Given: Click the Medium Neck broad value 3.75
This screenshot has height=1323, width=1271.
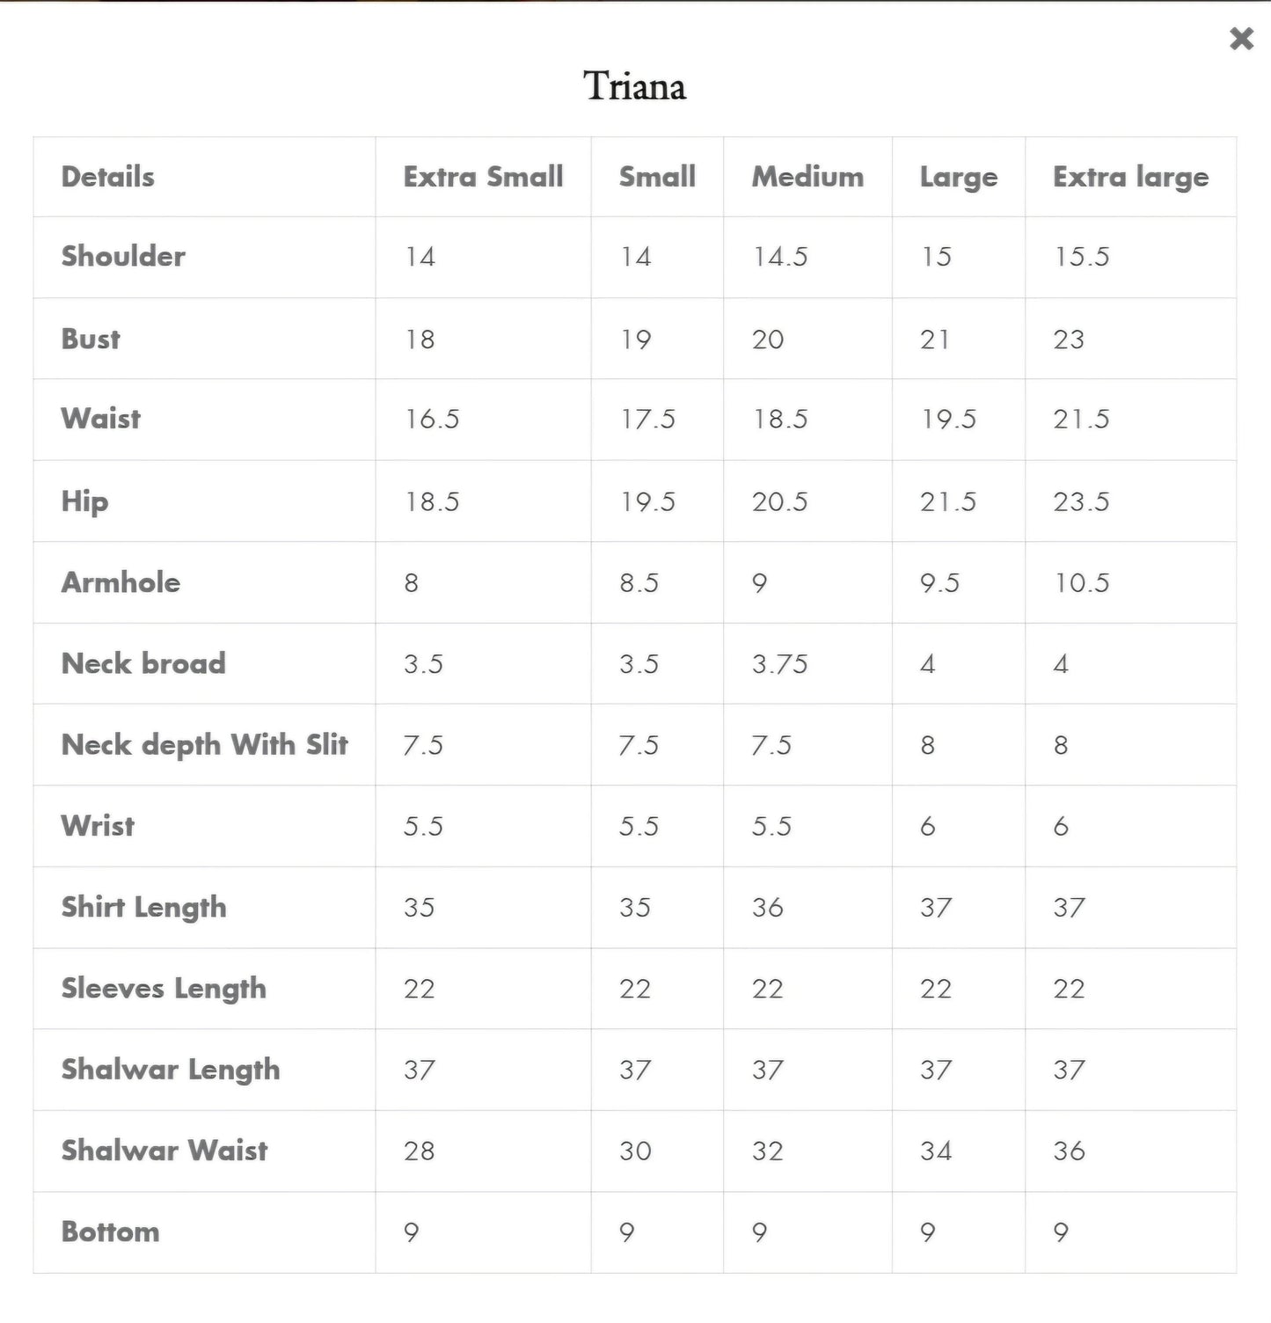Looking at the screenshot, I should (x=779, y=664).
